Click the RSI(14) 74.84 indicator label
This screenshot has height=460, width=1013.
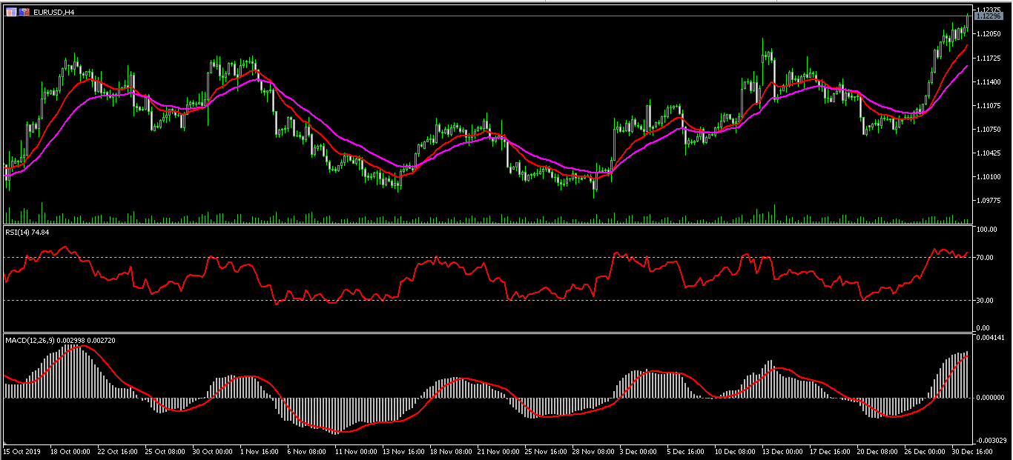pos(27,233)
